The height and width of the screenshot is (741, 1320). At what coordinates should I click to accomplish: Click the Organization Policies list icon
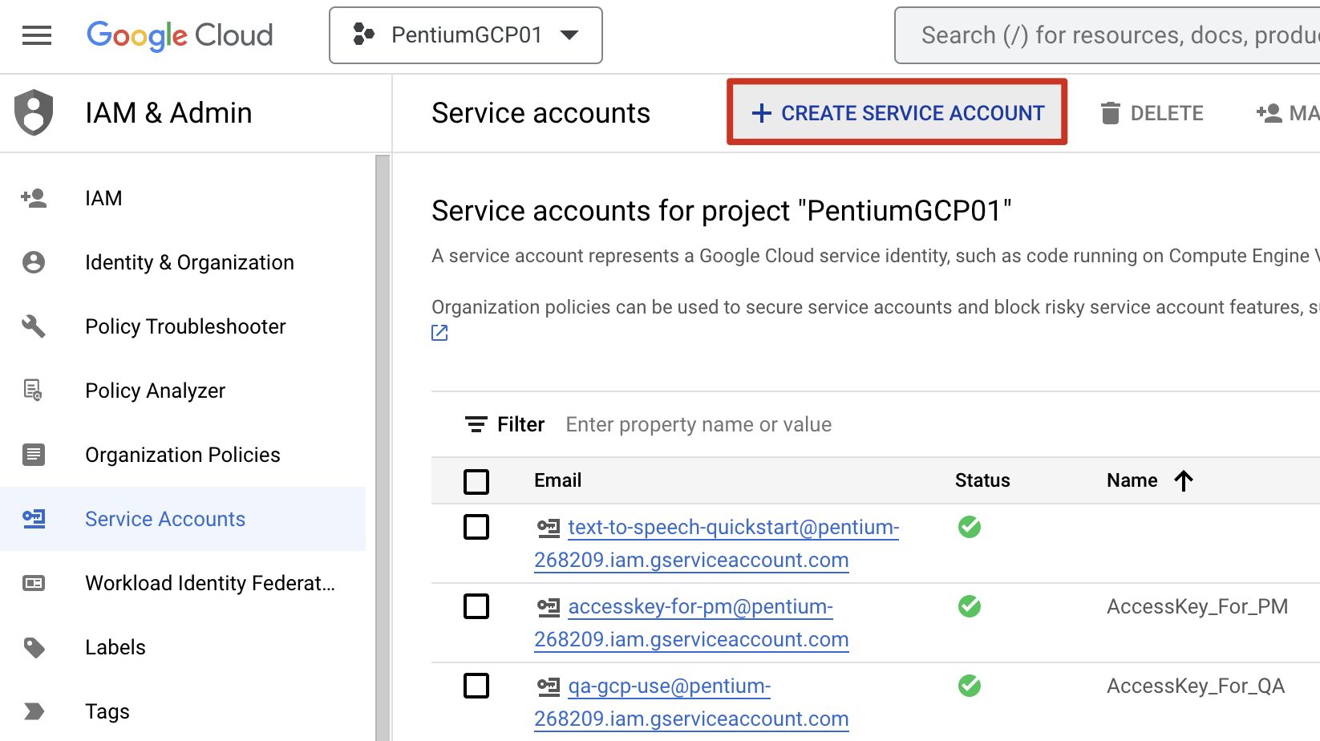(x=34, y=455)
